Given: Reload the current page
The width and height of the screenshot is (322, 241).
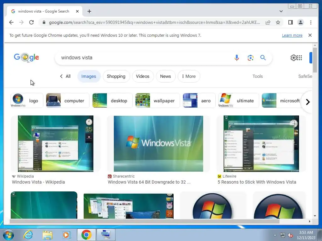Looking at the screenshot, I should click(x=31, y=22).
